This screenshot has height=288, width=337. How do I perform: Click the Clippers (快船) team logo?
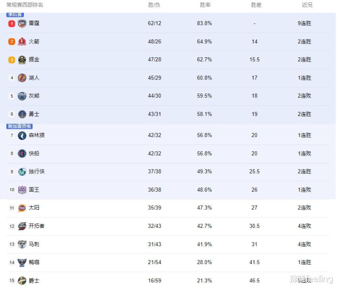click(22, 154)
